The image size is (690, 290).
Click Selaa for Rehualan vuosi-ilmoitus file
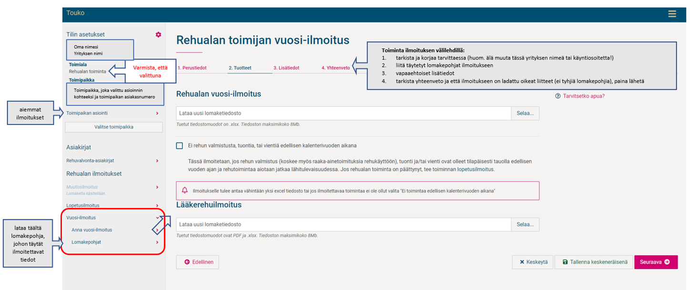click(525, 114)
